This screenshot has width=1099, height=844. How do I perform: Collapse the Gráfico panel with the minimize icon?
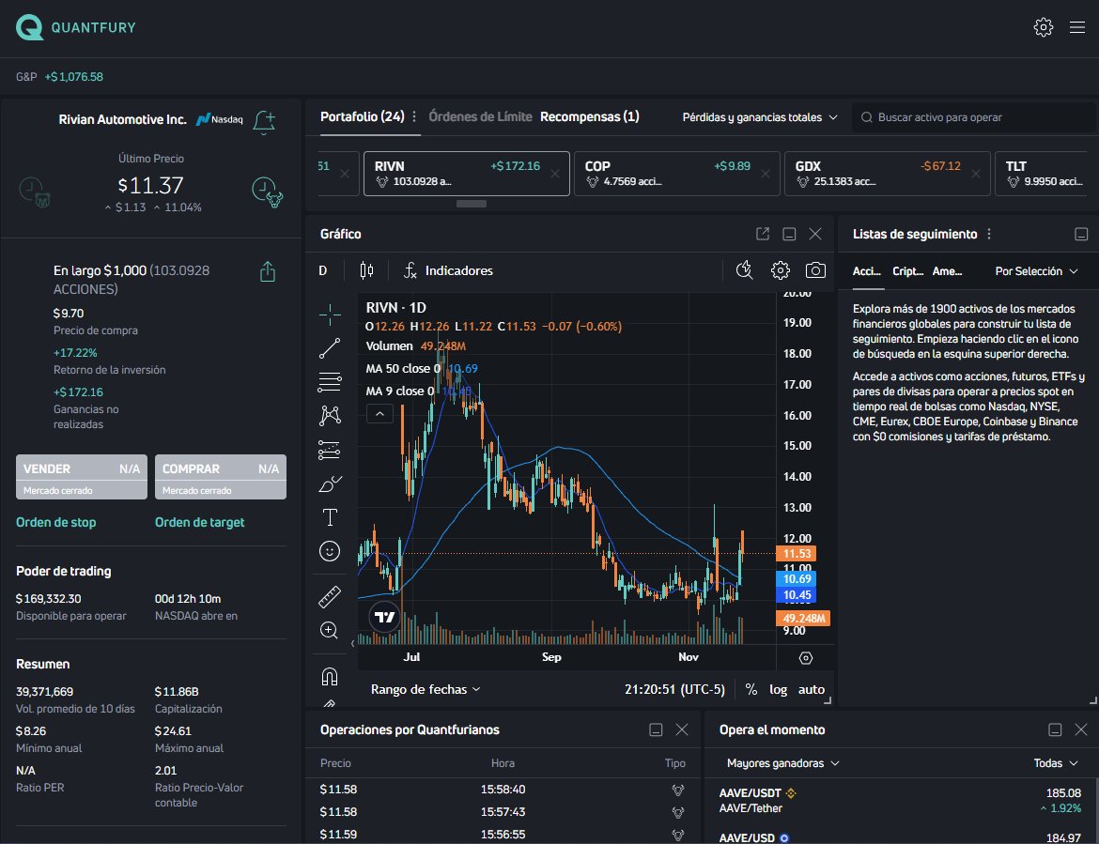(789, 234)
